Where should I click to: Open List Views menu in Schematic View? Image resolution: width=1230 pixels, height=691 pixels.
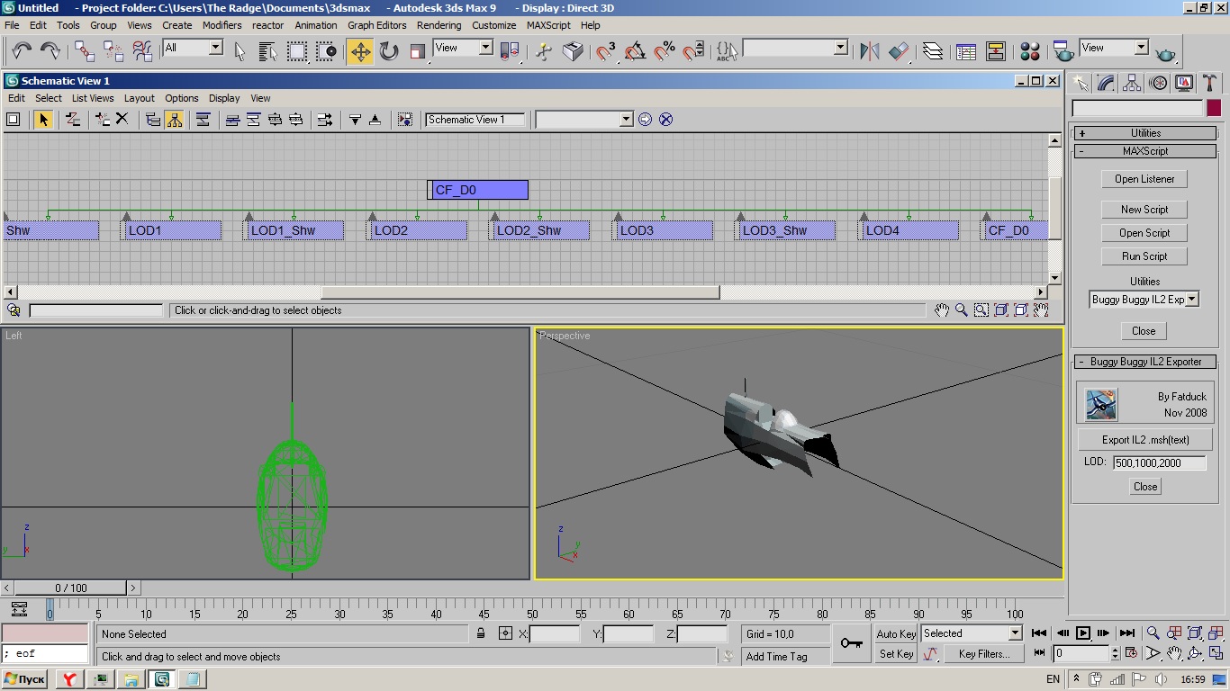point(93,98)
